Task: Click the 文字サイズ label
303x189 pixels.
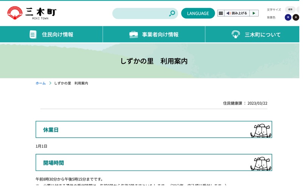Action: tap(274, 10)
